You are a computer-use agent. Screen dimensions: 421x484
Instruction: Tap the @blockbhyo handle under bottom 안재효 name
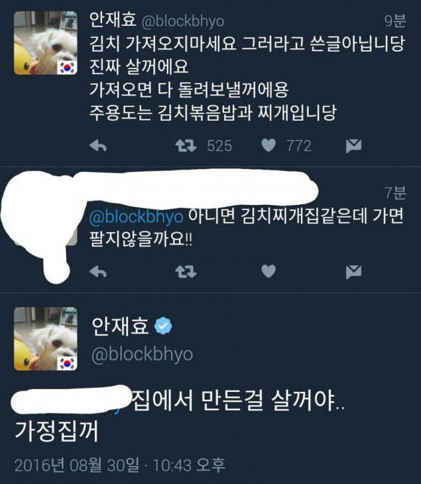click(x=143, y=354)
